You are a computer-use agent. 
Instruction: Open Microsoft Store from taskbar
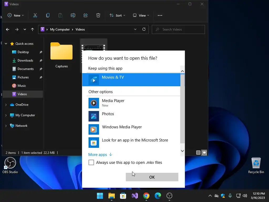coord(123,196)
